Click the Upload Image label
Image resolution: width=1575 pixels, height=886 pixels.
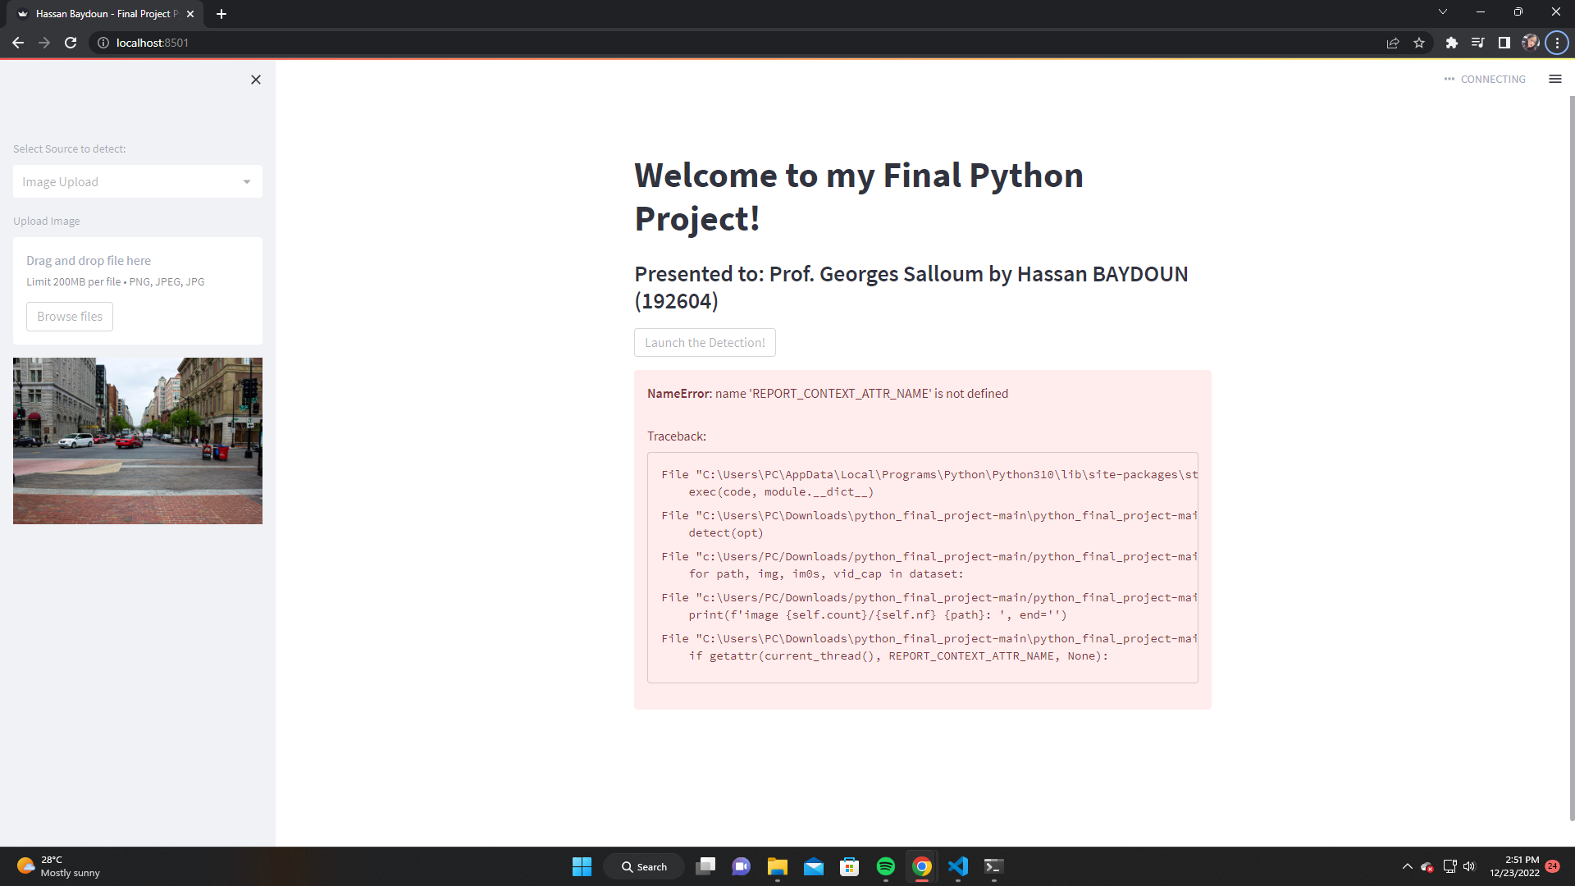click(x=47, y=221)
